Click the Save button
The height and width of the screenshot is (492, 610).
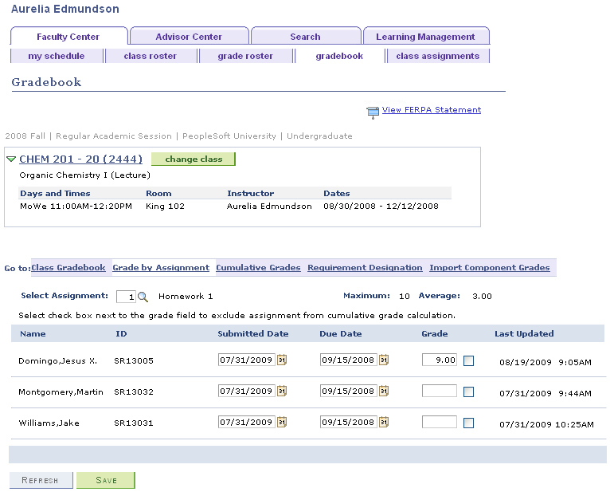tap(106, 480)
